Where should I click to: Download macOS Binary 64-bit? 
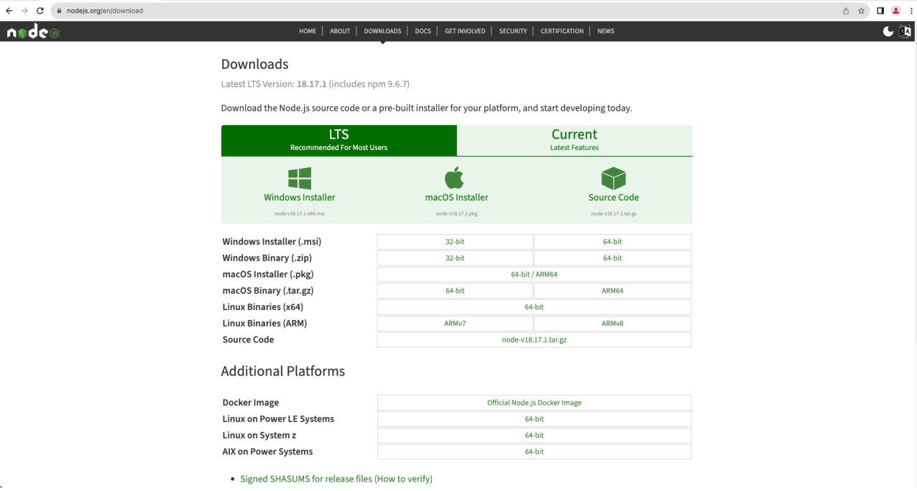tap(455, 291)
